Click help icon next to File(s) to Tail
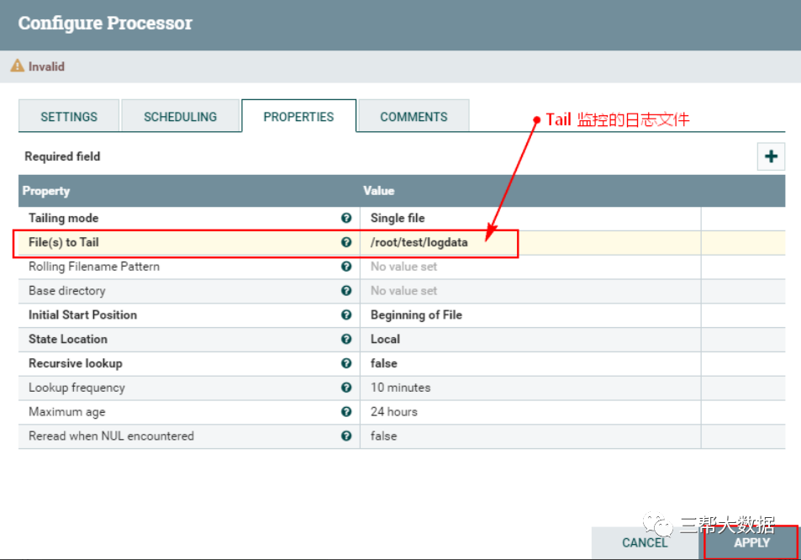801x560 pixels. point(346,242)
